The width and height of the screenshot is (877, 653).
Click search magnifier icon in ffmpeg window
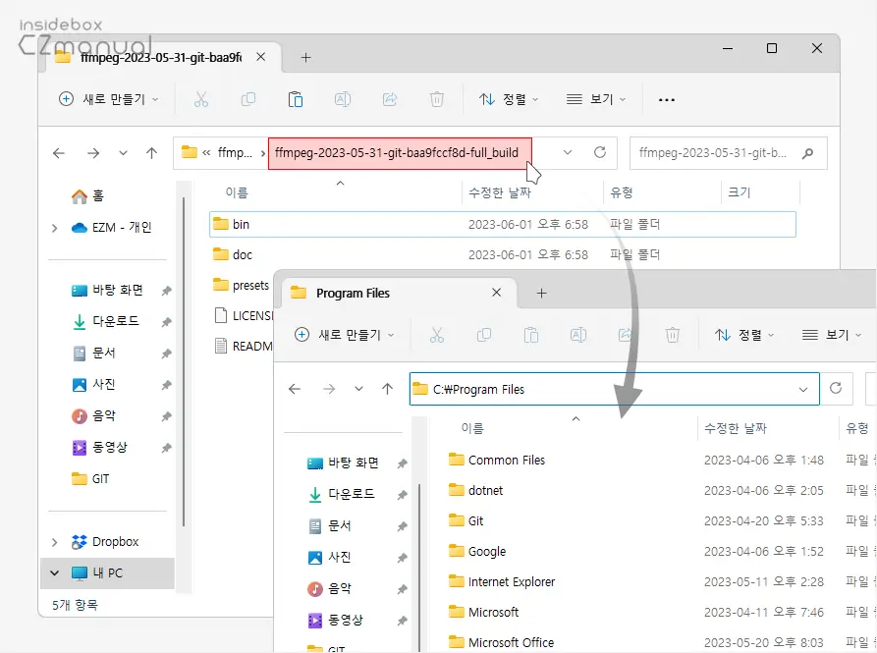pyautogui.click(x=807, y=153)
